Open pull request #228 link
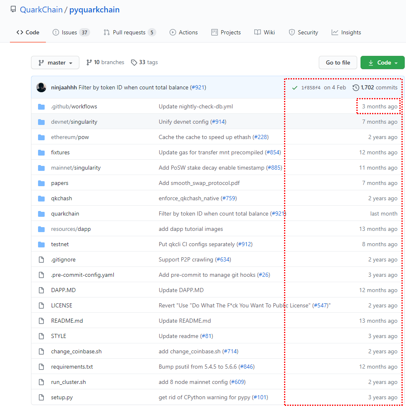 [261, 137]
